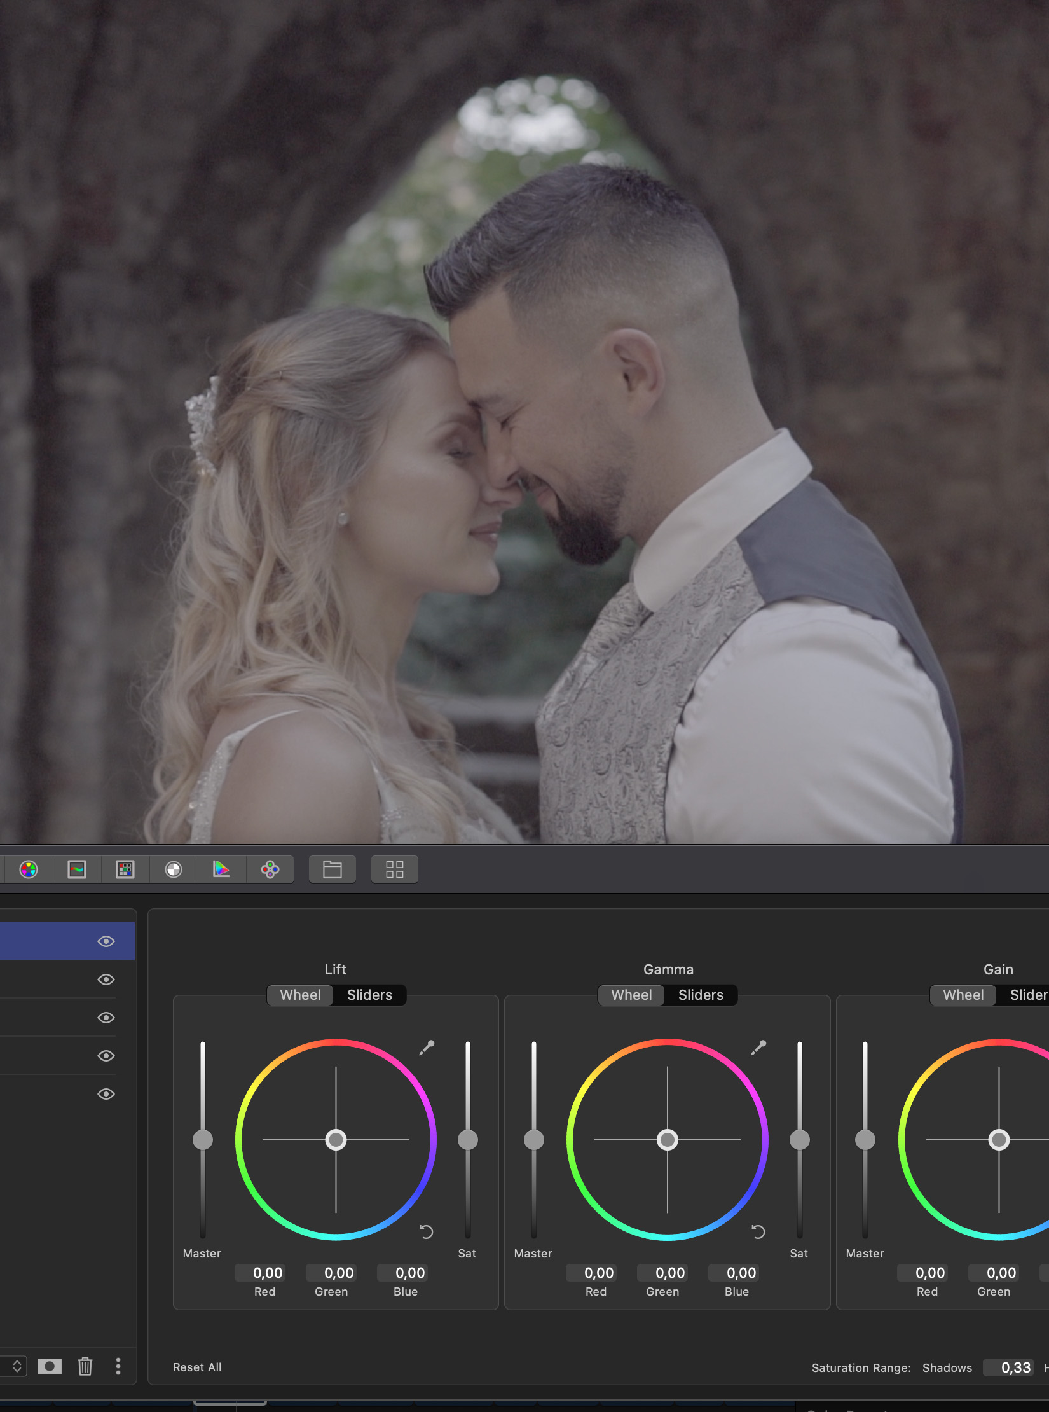The width and height of the screenshot is (1049, 1412).
Task: Open the vector color gamut tool icon
Action: pos(221,869)
